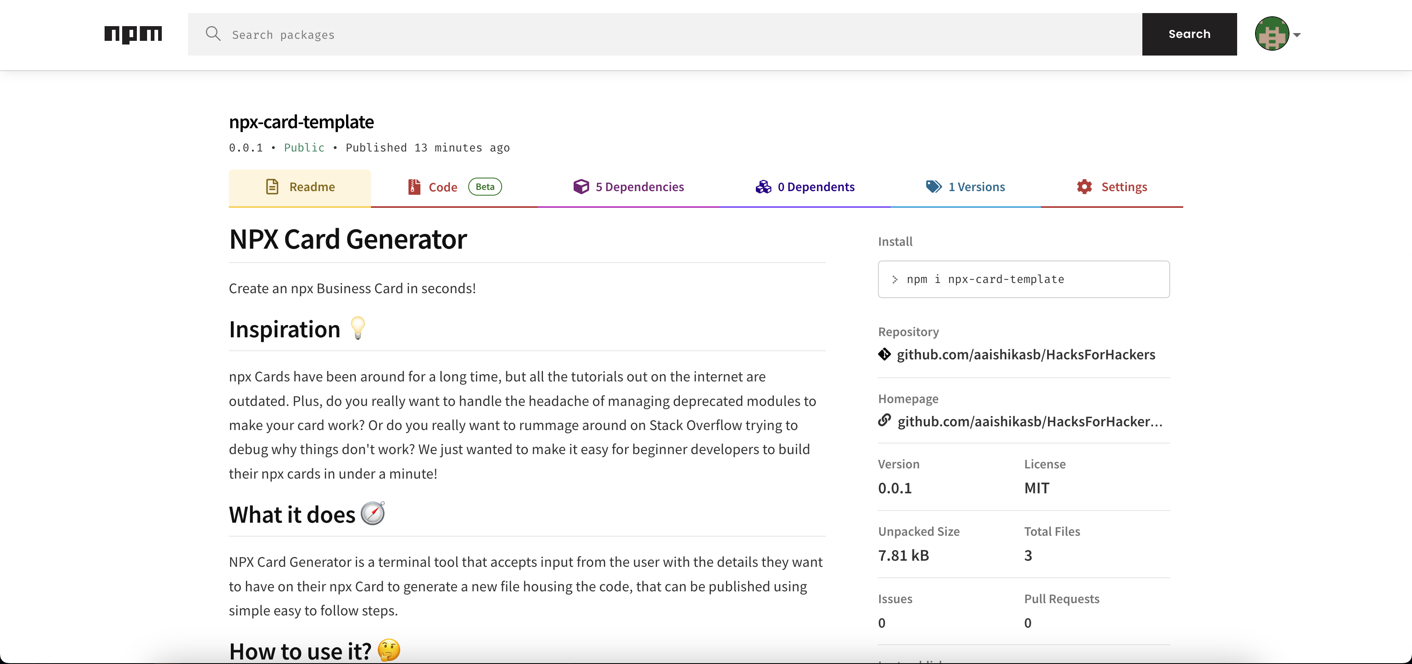Click the NPX Card Generator heading
The width and height of the screenshot is (1412, 664).
pyautogui.click(x=348, y=239)
